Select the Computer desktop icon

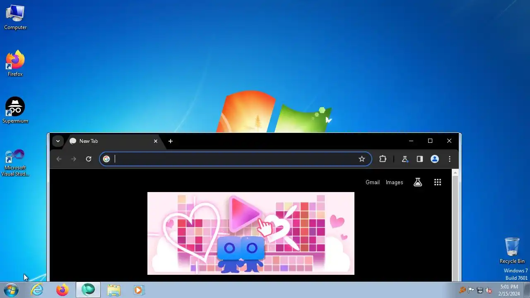point(15,17)
